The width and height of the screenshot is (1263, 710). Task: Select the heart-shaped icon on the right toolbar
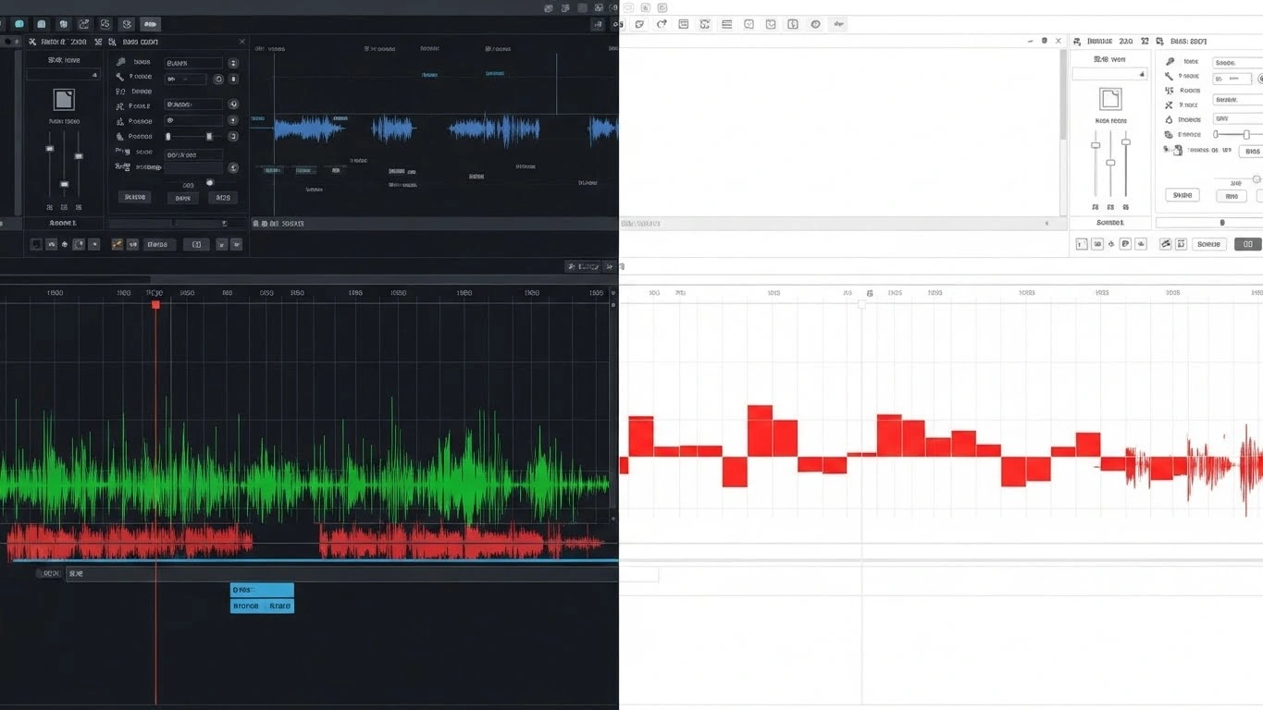coord(749,24)
